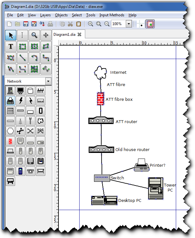Select the blue mobile phone shape

[x=20, y=171]
